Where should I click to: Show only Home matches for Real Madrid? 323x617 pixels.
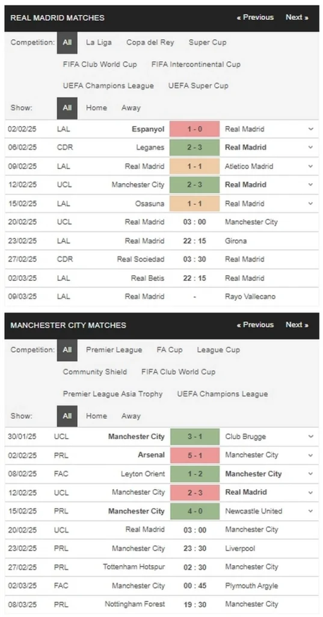coord(96,108)
